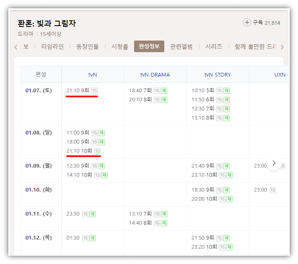Click the 12:30 9회 entry on 01.09
This screenshot has width=298, height=264.
pyautogui.click(x=86, y=166)
